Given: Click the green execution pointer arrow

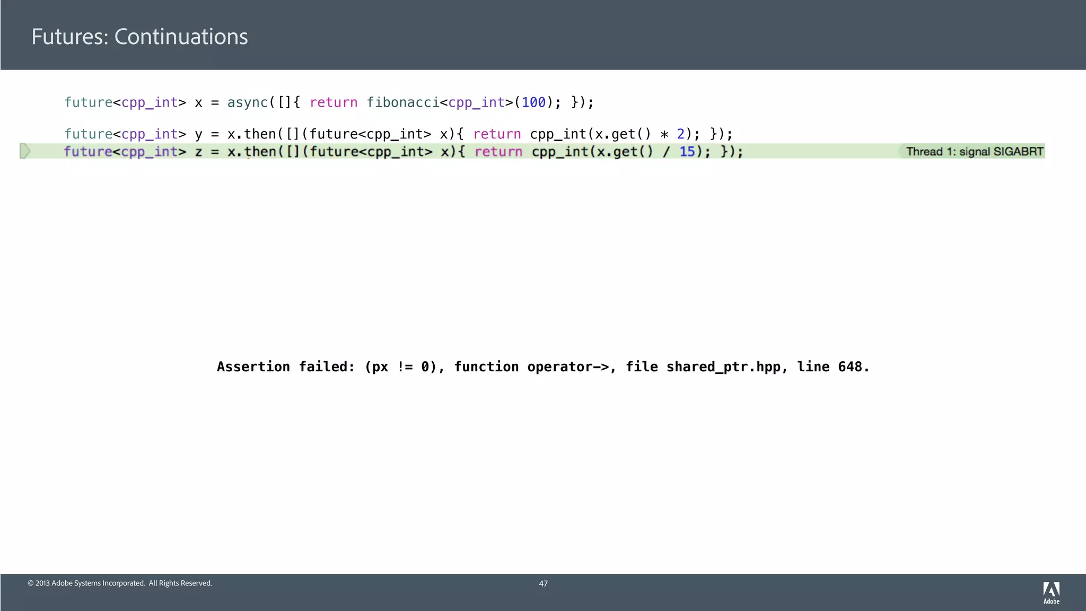Looking at the screenshot, I should tap(25, 151).
